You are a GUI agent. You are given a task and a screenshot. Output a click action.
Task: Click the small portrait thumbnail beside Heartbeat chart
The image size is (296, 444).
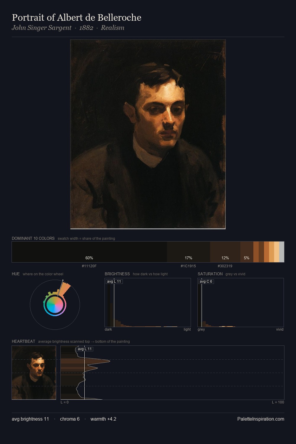pyautogui.click(x=34, y=372)
